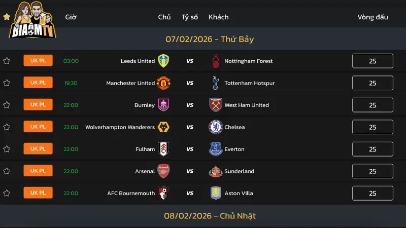The width and height of the screenshot is (406, 228).
Task: Star the Arsenal vs Sunderland match
Action: coord(7,171)
